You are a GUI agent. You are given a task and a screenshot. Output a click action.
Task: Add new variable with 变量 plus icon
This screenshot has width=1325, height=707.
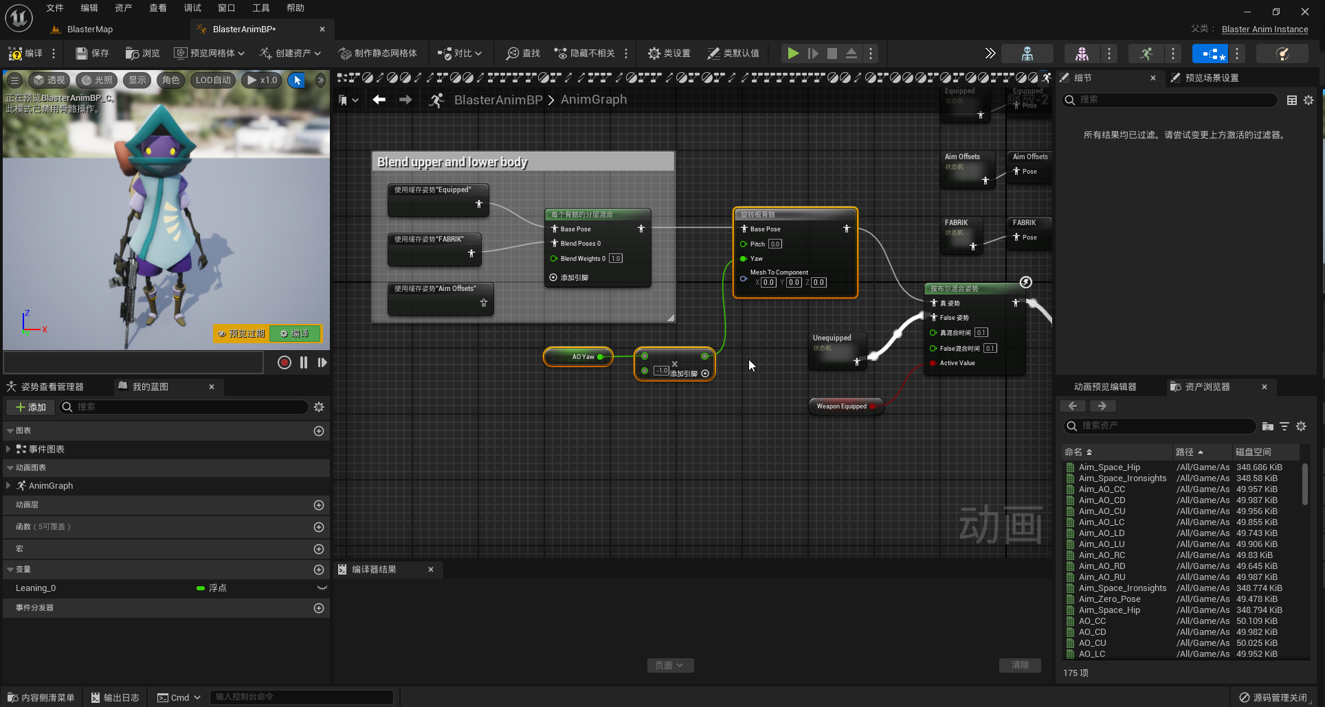tap(319, 570)
